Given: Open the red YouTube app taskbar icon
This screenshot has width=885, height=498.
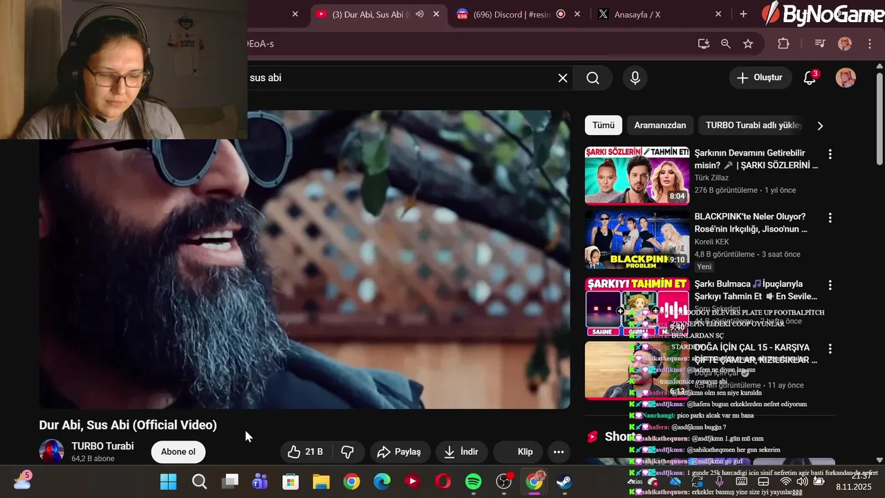Looking at the screenshot, I should (412, 481).
